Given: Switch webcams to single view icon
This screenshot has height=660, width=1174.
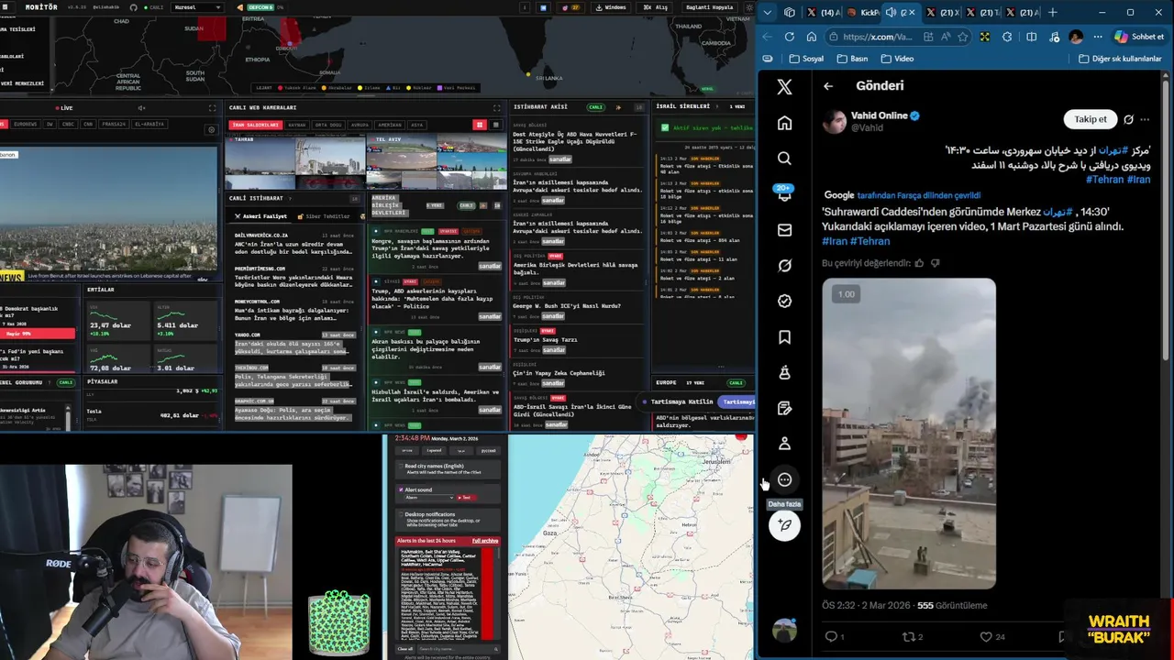Looking at the screenshot, I should click(496, 125).
